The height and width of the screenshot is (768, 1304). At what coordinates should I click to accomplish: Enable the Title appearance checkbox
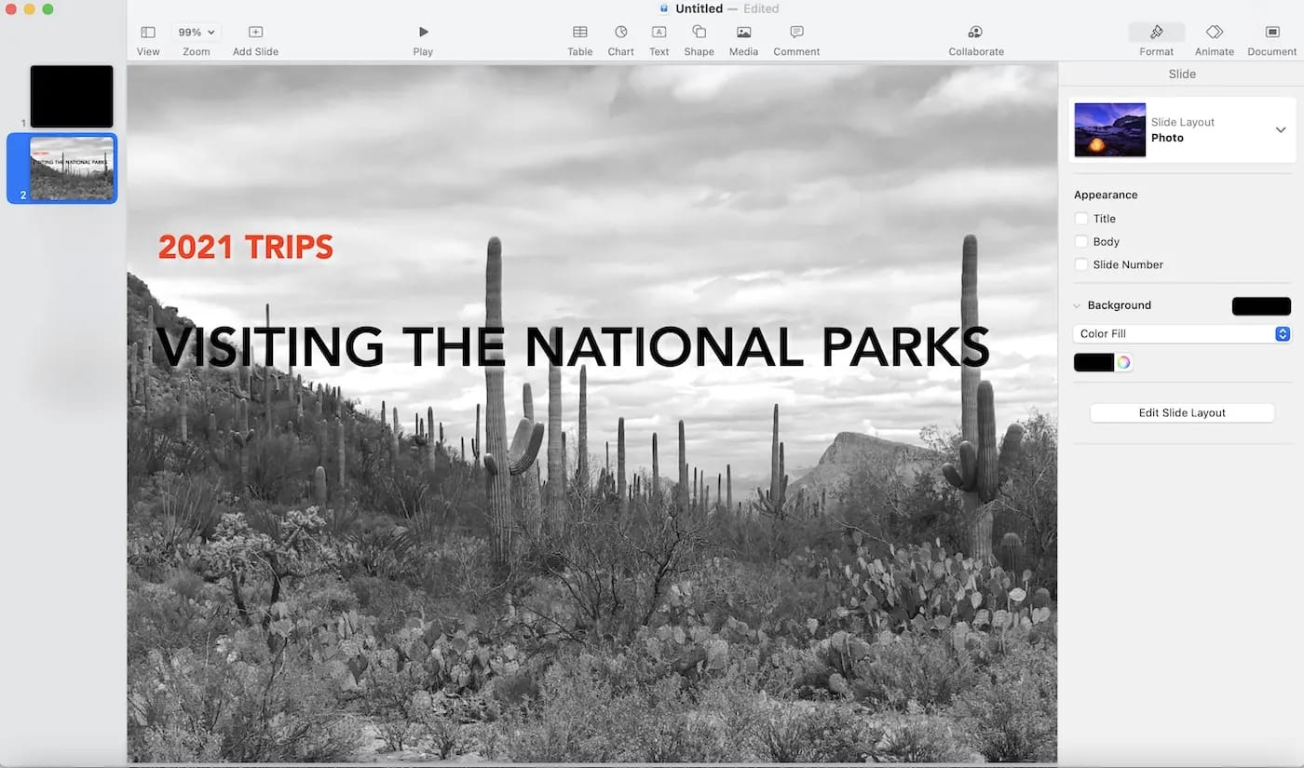pos(1082,219)
